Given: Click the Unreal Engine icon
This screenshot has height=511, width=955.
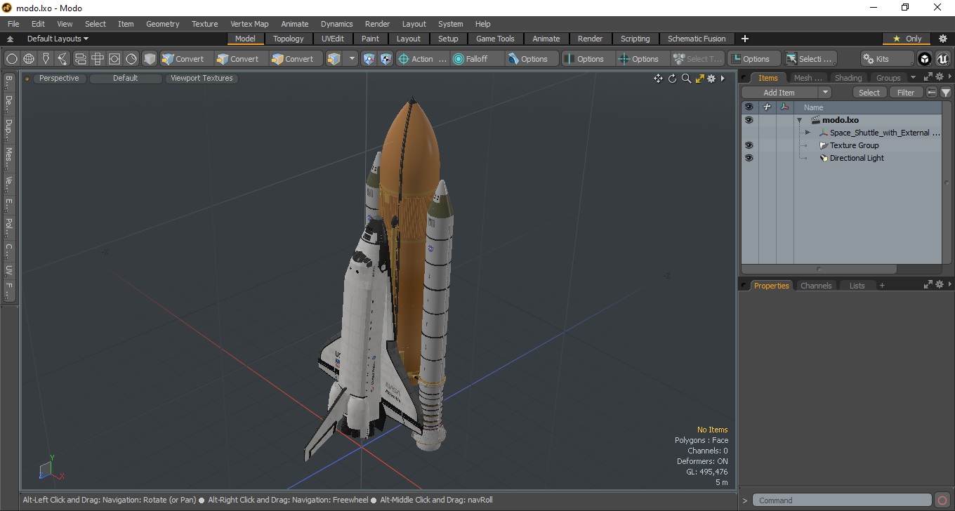Looking at the screenshot, I should [x=942, y=59].
